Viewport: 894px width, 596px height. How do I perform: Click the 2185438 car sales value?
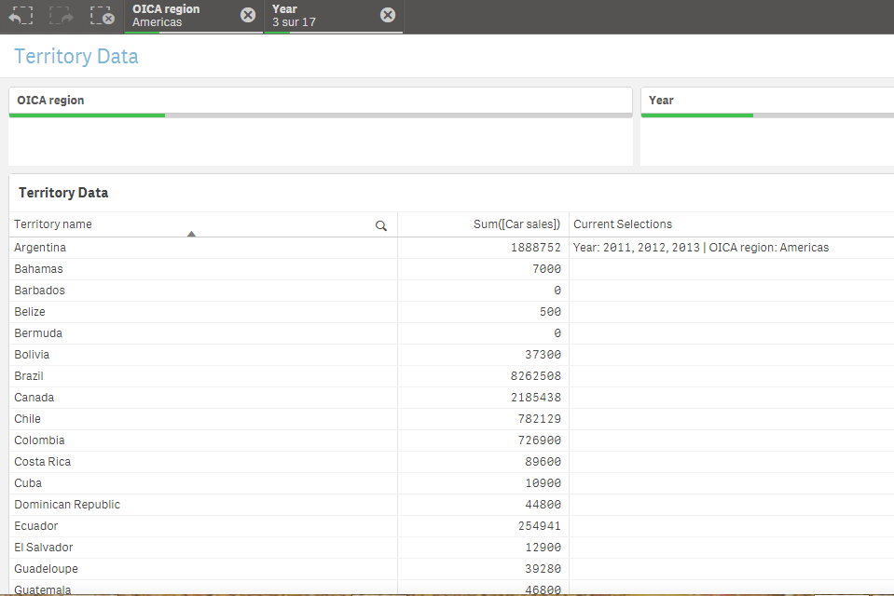point(536,398)
